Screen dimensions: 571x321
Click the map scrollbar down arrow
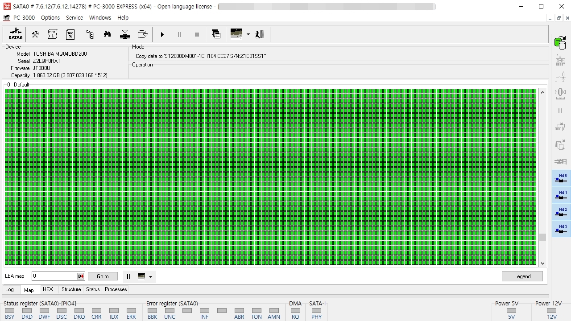point(542,263)
